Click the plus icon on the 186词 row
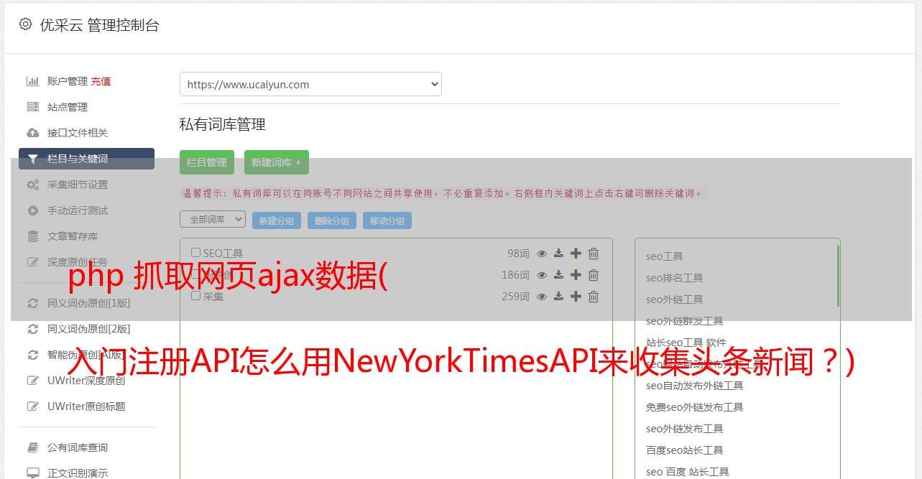This screenshot has width=922, height=479. (576, 274)
